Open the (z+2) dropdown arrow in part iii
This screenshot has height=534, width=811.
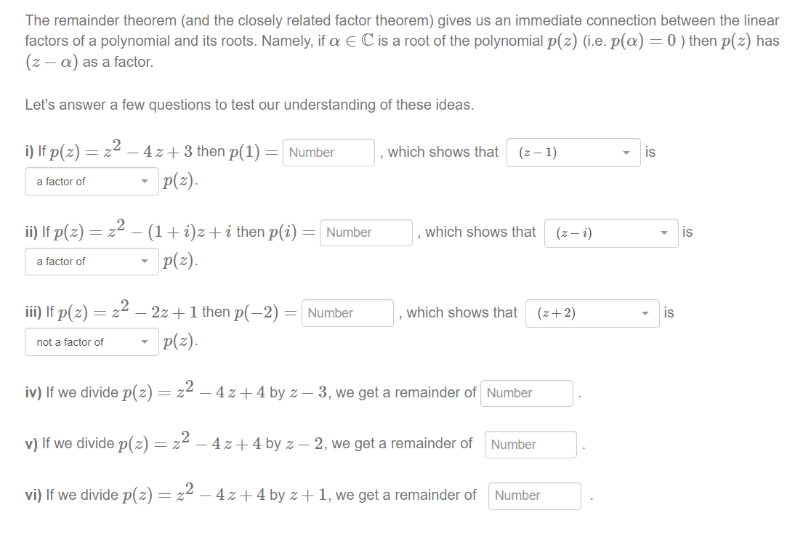point(645,313)
